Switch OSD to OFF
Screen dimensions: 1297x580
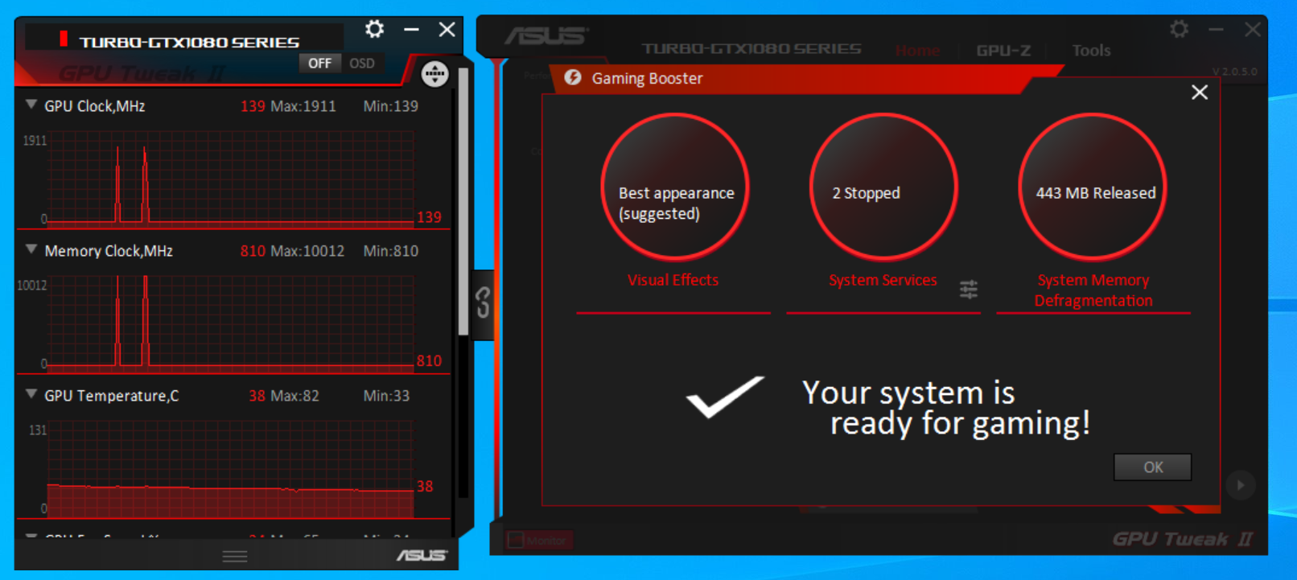click(x=319, y=64)
